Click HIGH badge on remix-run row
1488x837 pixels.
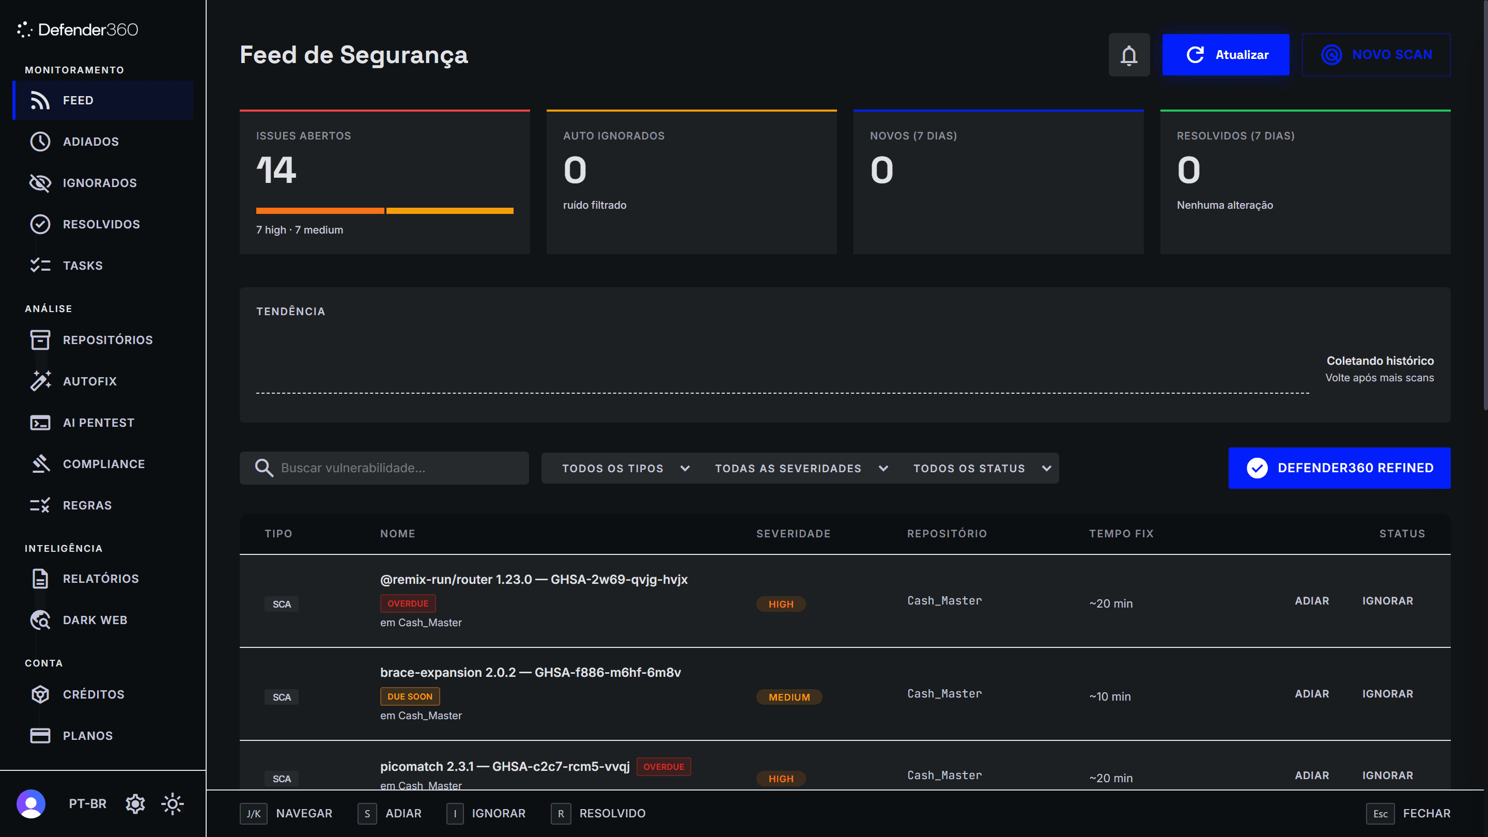pos(781,604)
